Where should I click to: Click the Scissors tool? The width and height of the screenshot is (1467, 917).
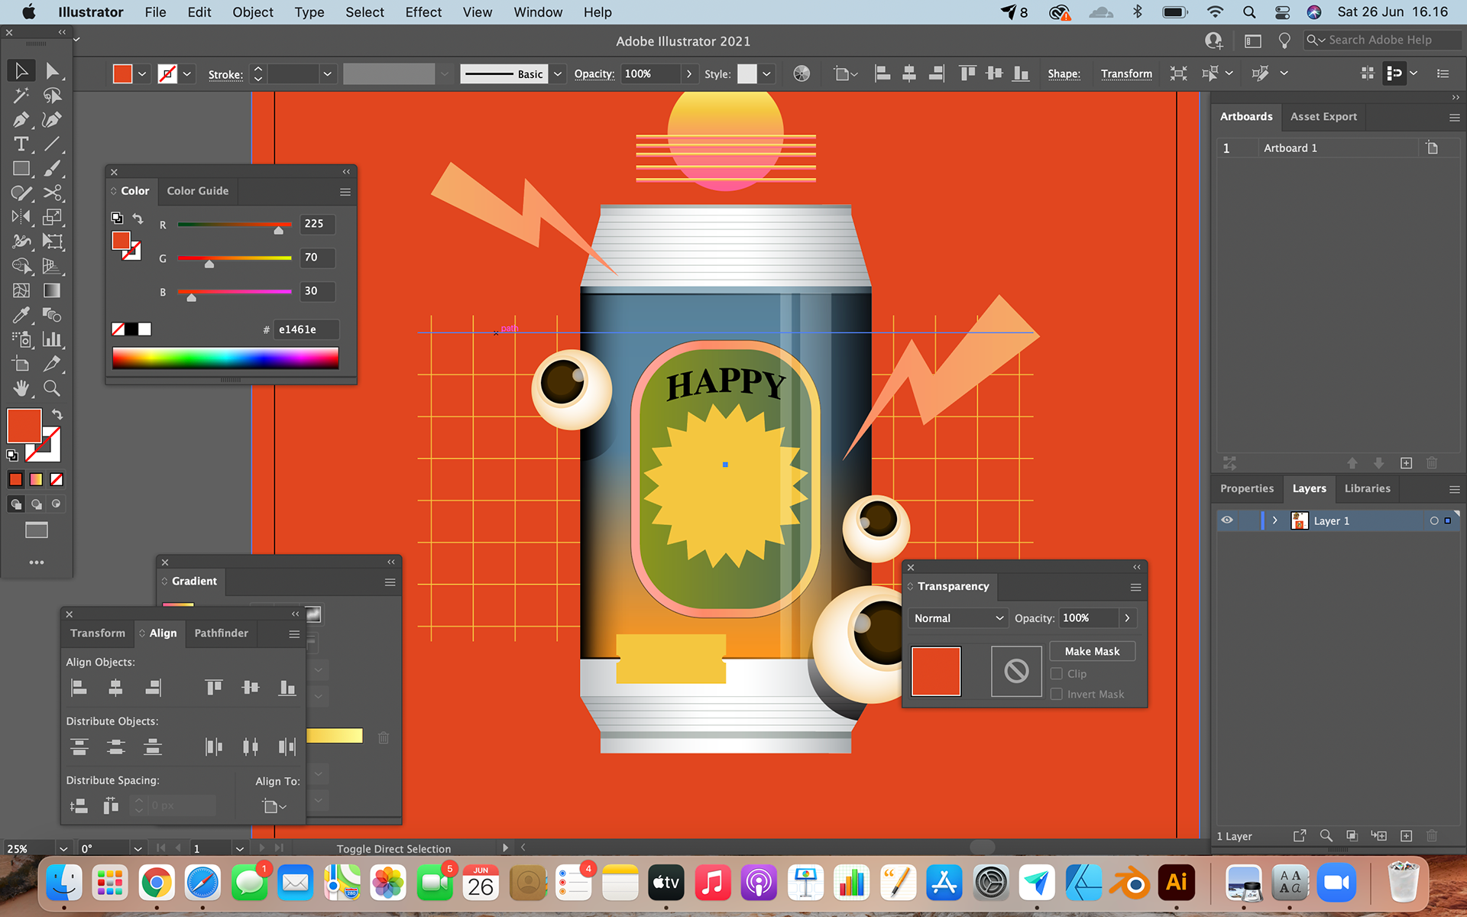[51, 193]
